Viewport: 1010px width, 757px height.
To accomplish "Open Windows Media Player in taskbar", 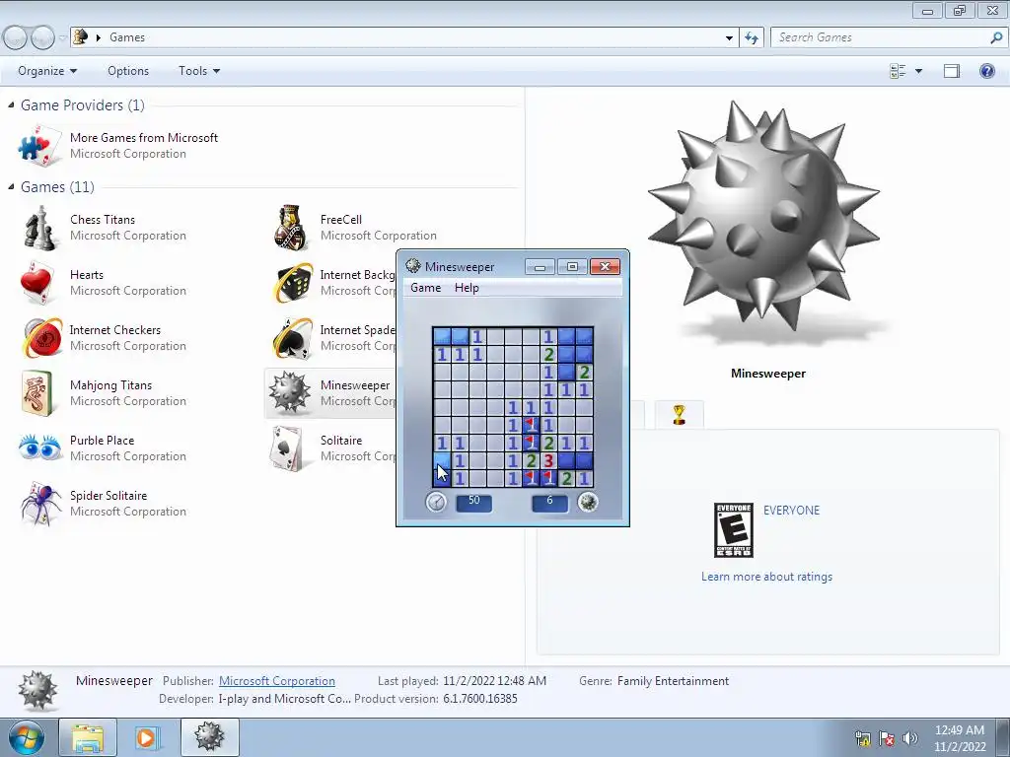I will tap(147, 737).
